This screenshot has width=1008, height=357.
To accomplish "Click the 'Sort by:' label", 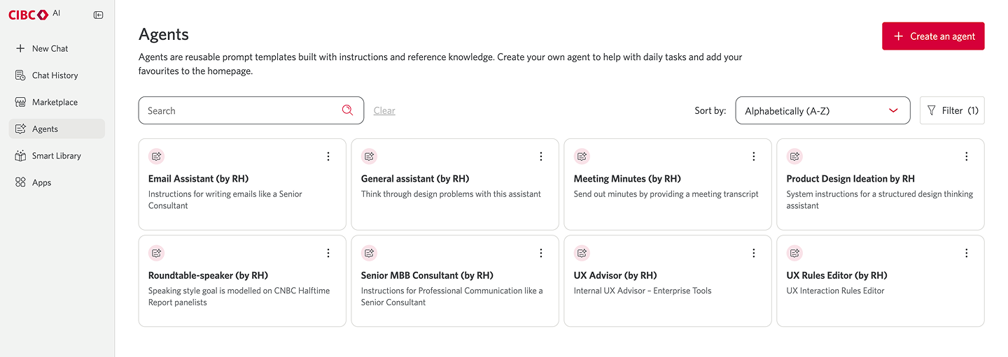I will (710, 110).
